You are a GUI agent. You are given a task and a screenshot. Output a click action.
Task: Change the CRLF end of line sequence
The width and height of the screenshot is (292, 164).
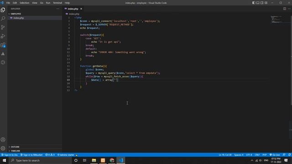(x=257, y=155)
